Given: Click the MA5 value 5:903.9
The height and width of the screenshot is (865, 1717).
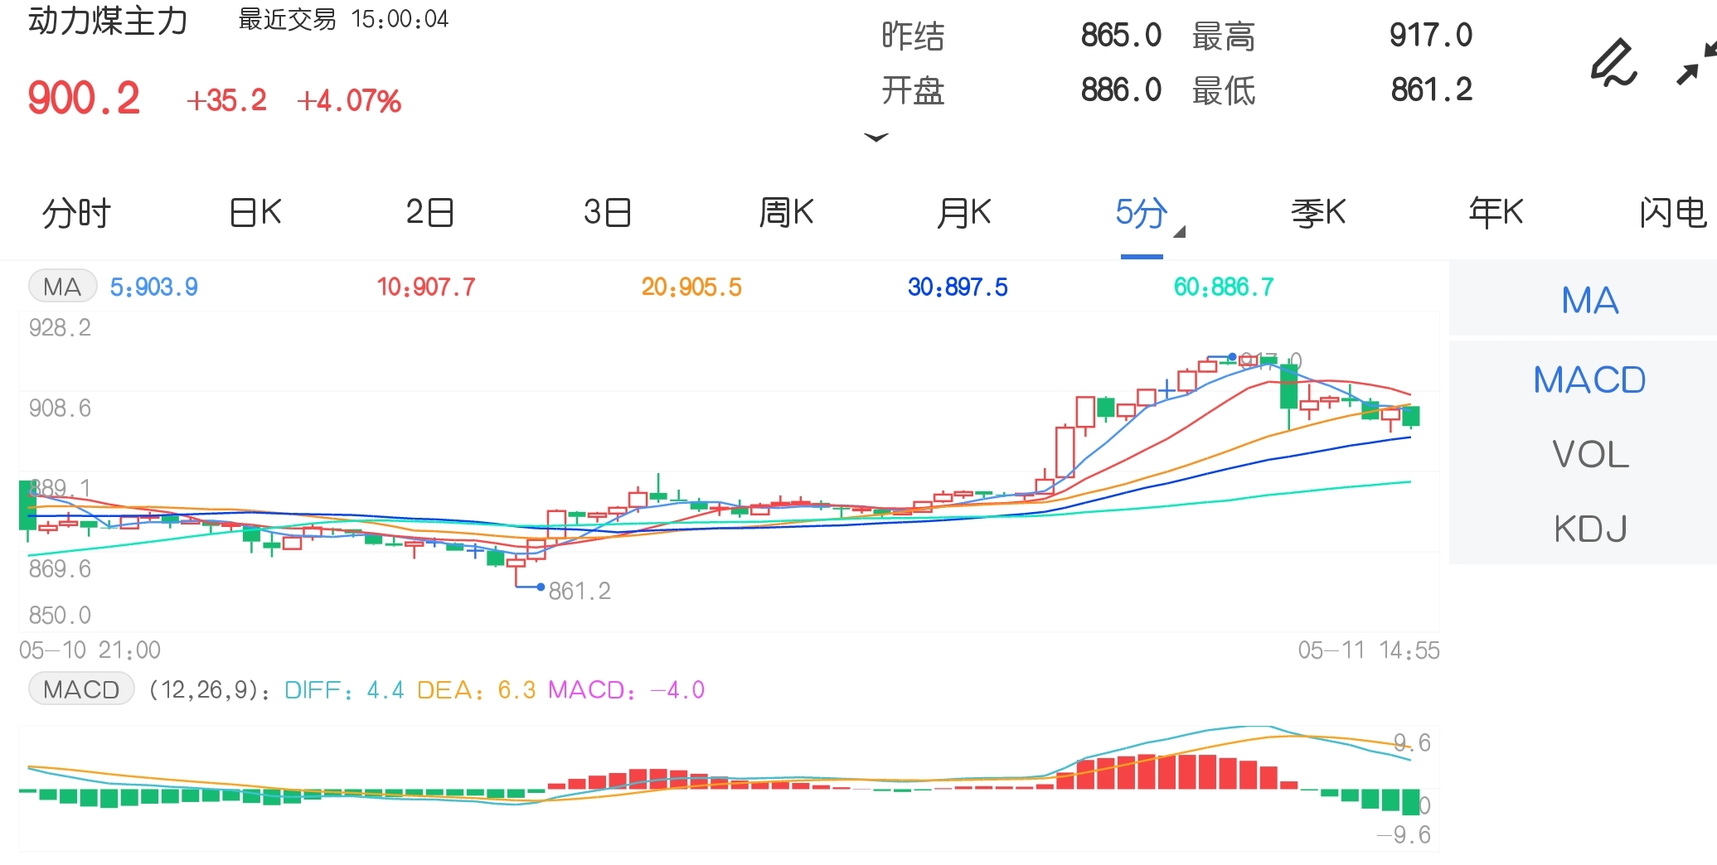Looking at the screenshot, I should pos(154,288).
